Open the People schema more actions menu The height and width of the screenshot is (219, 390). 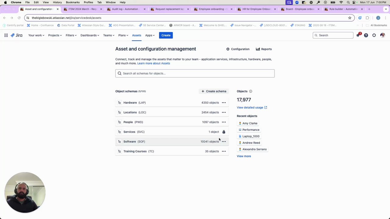coord(224,122)
